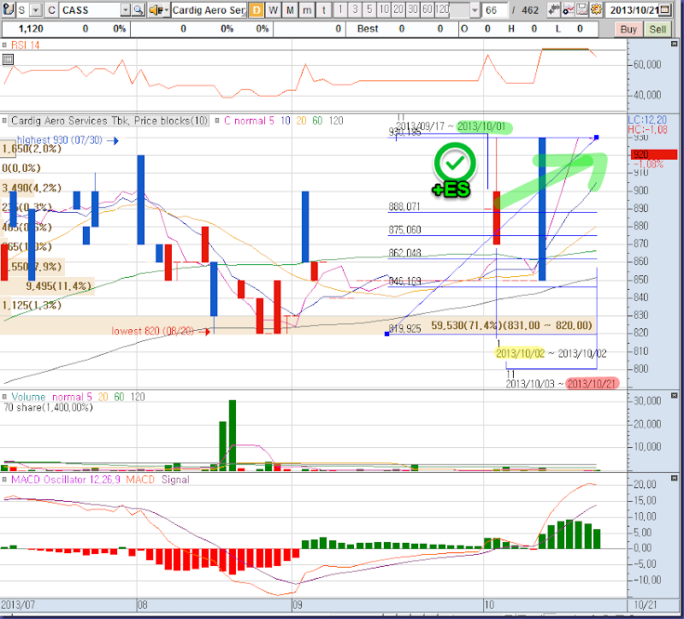Click the 10/21 date on the bottom time axis

[x=645, y=604]
